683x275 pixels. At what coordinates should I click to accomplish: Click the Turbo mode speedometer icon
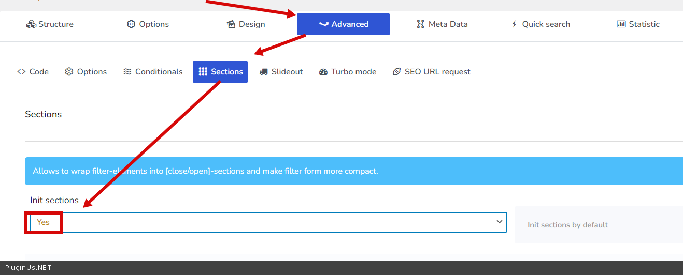[323, 72]
